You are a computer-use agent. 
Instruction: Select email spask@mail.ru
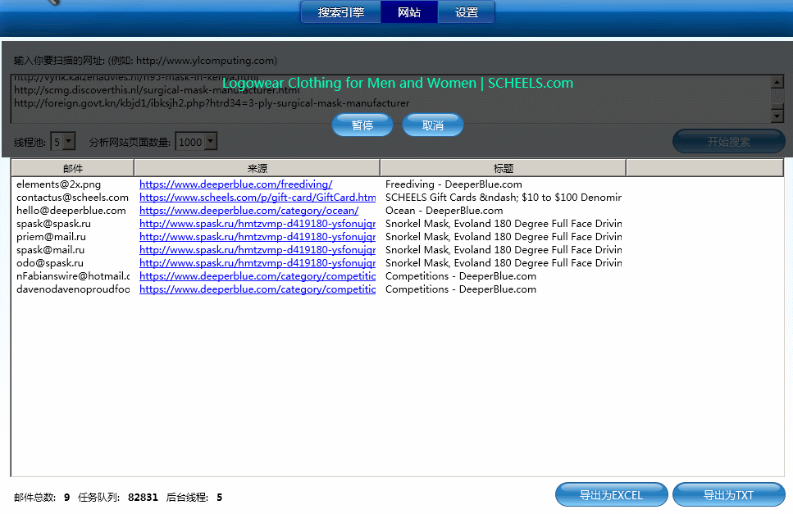pos(51,250)
